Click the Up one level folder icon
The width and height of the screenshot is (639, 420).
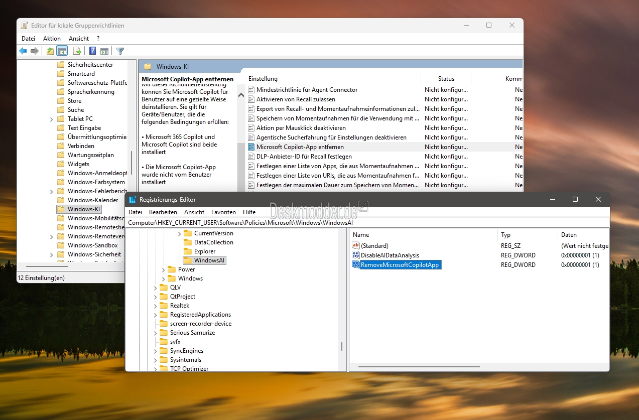[50, 51]
